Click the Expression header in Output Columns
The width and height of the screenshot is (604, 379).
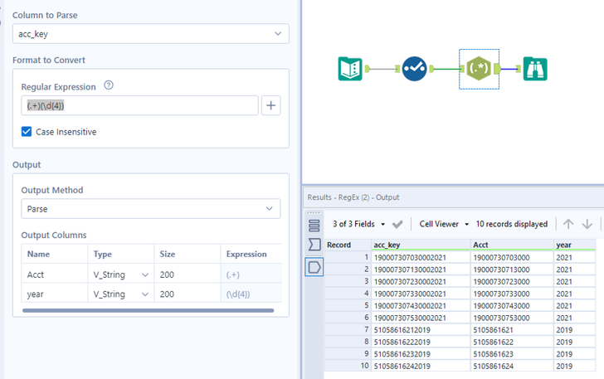tap(251, 255)
